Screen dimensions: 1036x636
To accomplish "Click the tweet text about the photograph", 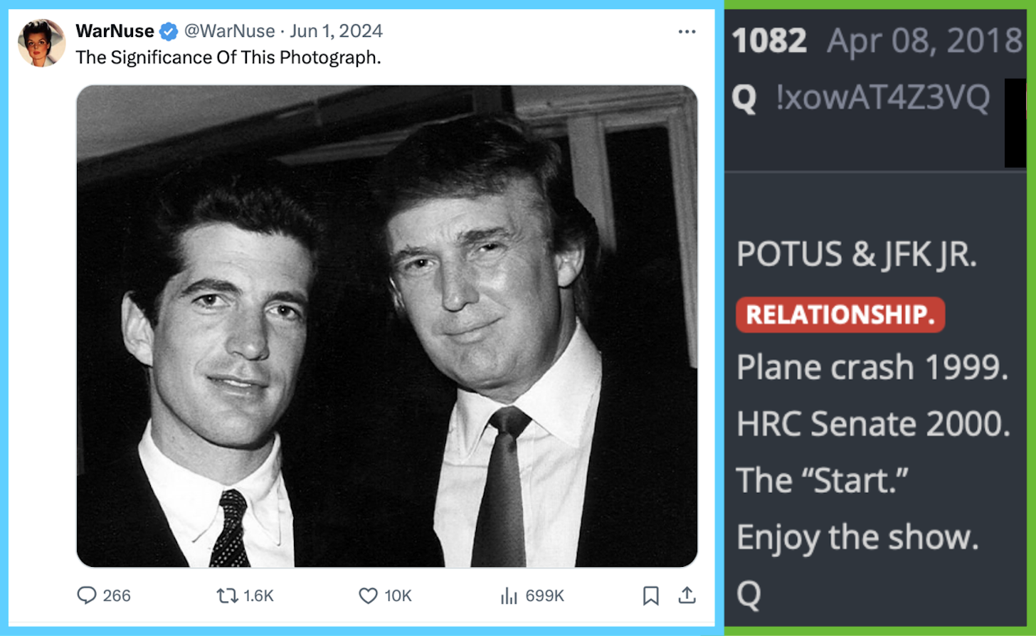I will pyautogui.click(x=228, y=58).
